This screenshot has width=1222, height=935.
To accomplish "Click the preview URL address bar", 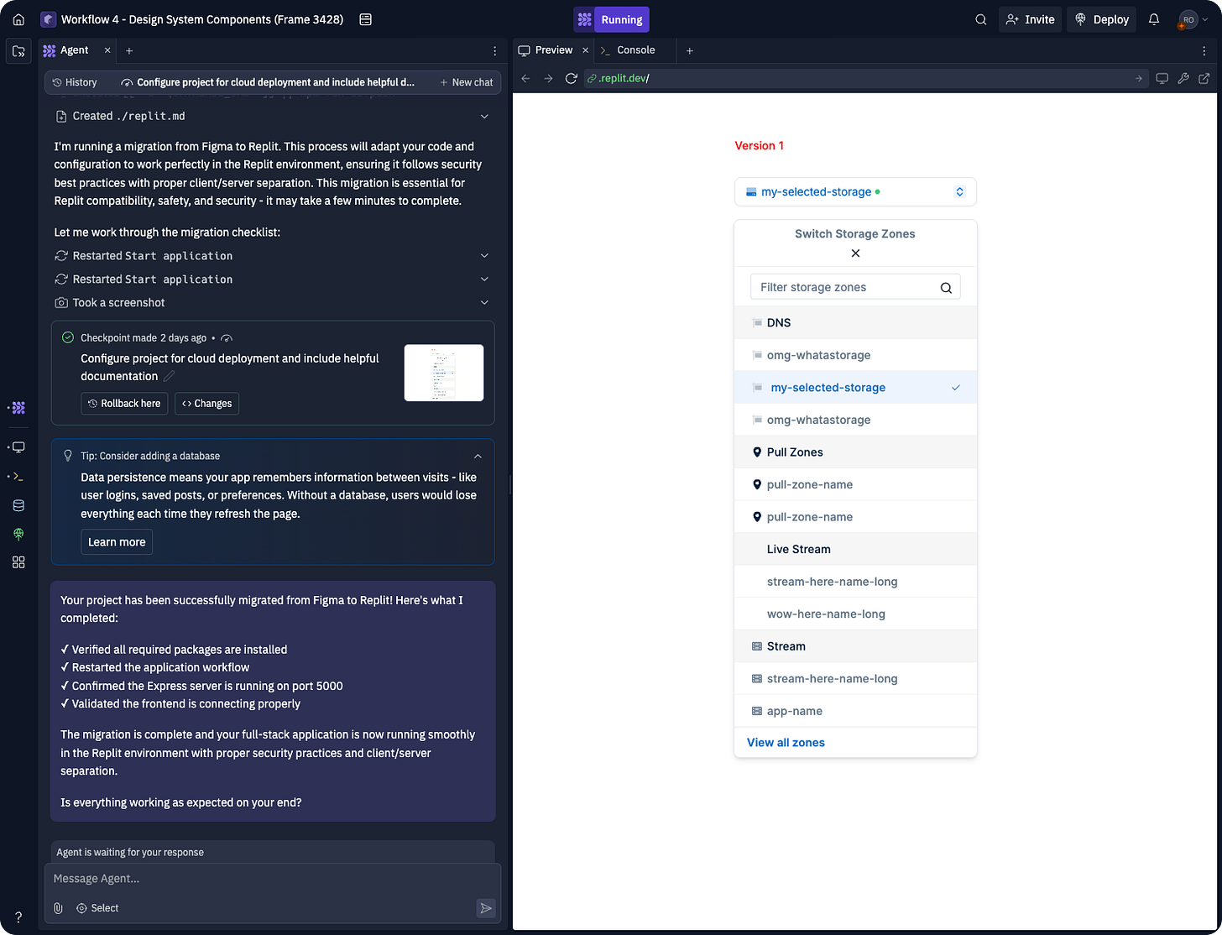I will click(865, 78).
